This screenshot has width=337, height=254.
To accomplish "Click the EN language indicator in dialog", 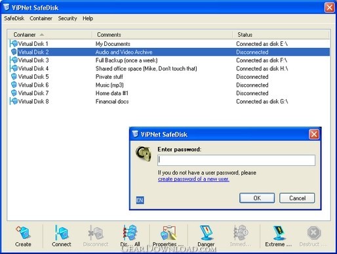I will point(140,200).
